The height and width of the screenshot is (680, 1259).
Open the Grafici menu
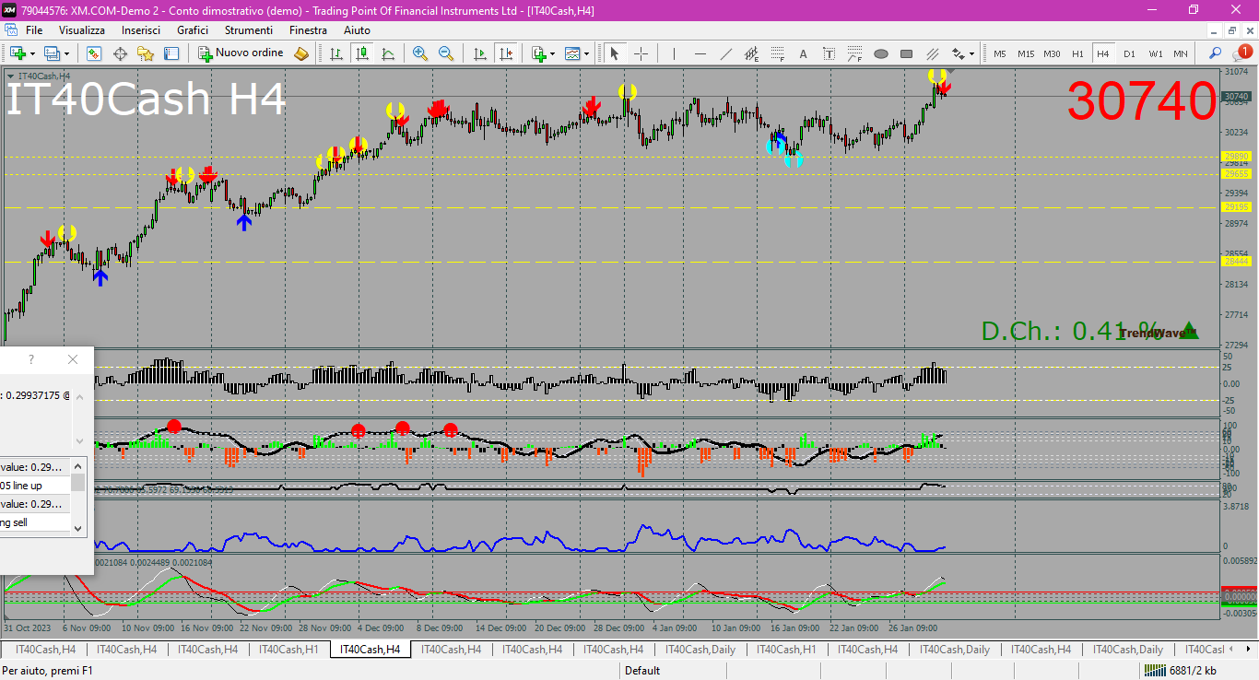pyautogui.click(x=193, y=30)
